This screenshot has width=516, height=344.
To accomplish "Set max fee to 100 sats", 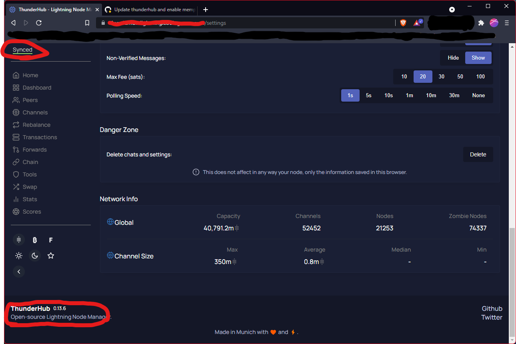I will tap(481, 76).
